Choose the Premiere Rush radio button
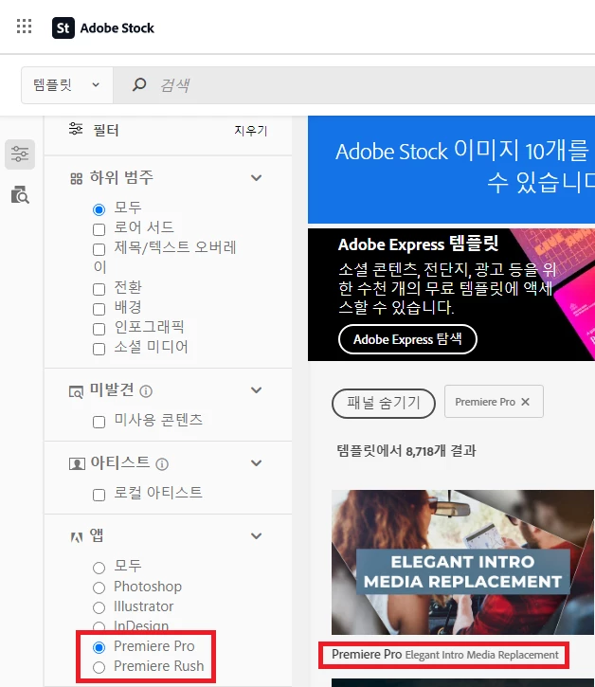Image resolution: width=595 pixels, height=687 pixels. click(99, 667)
